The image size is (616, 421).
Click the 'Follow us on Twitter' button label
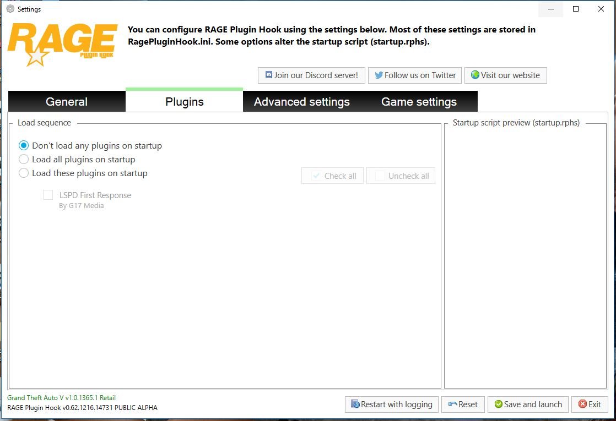(x=420, y=75)
